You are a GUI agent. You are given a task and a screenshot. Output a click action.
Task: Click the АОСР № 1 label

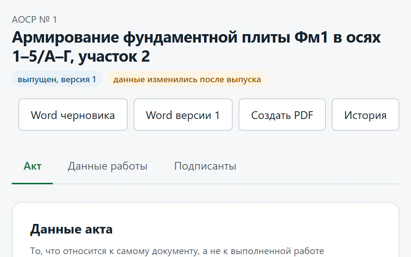(x=34, y=20)
